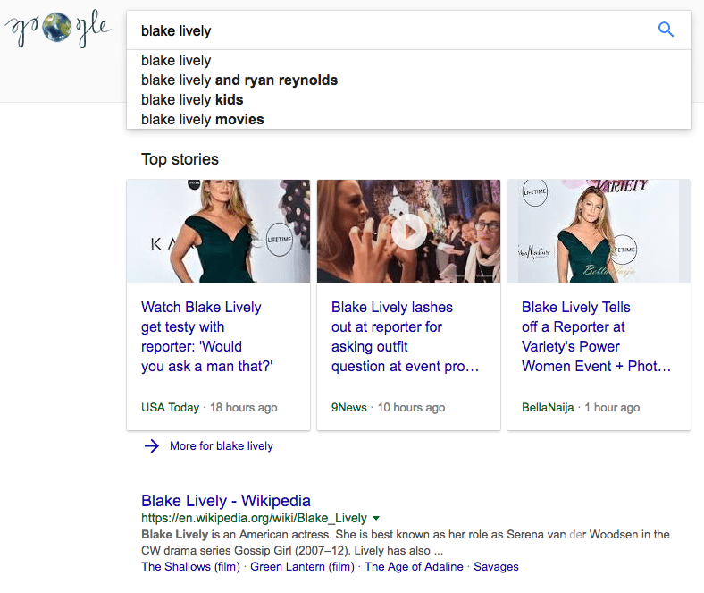The image size is (704, 593).
Task: Open BellaNaija story thumbnail image
Action: 599,232
